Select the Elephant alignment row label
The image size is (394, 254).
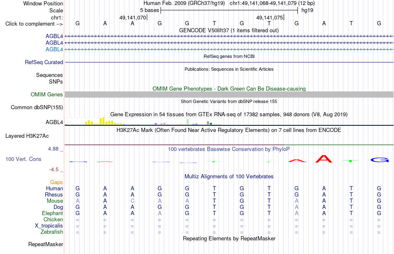click(53, 213)
